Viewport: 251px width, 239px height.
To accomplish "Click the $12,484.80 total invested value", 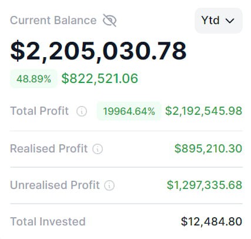I will (212, 221).
